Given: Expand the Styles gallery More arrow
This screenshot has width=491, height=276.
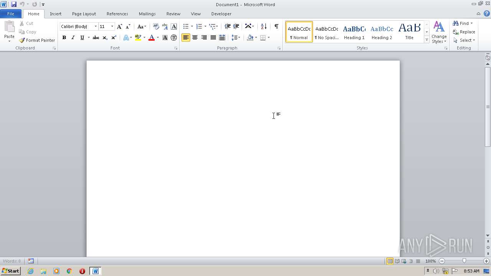Looking at the screenshot, I should 427,40.
